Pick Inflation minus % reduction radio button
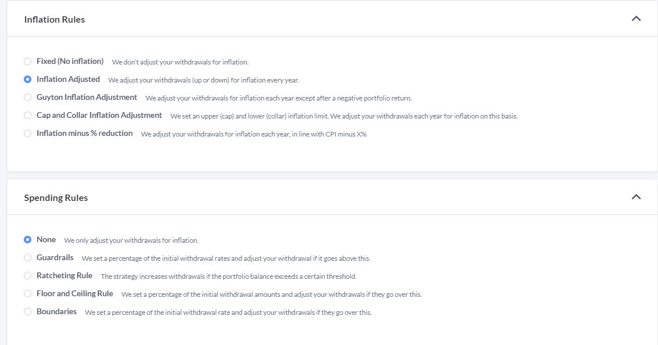Viewport: 658px width, 345px height. (x=27, y=133)
